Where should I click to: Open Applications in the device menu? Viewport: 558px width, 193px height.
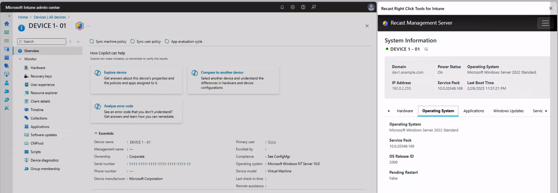(40, 127)
